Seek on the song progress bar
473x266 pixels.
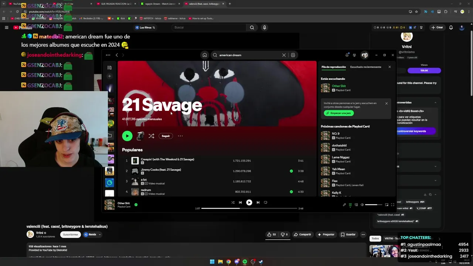coord(249,208)
